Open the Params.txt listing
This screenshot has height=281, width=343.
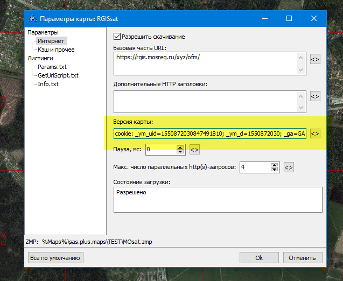tap(52, 67)
